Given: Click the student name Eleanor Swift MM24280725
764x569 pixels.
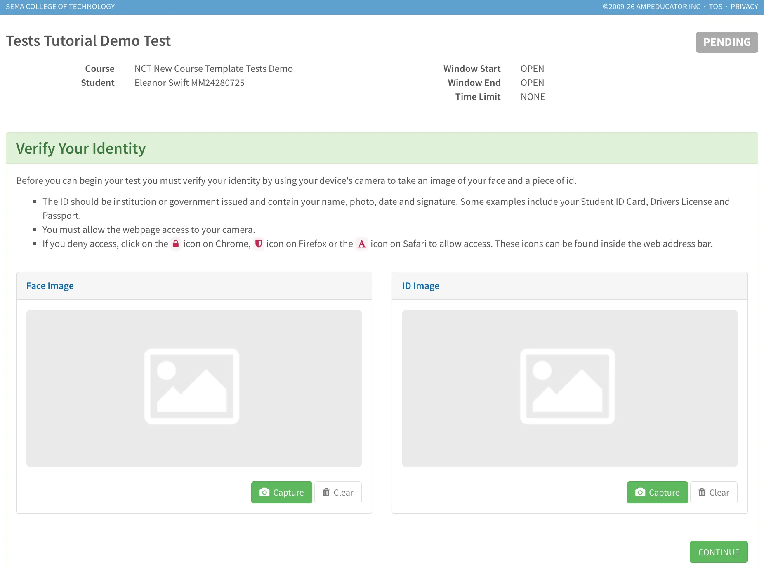Looking at the screenshot, I should (x=189, y=83).
